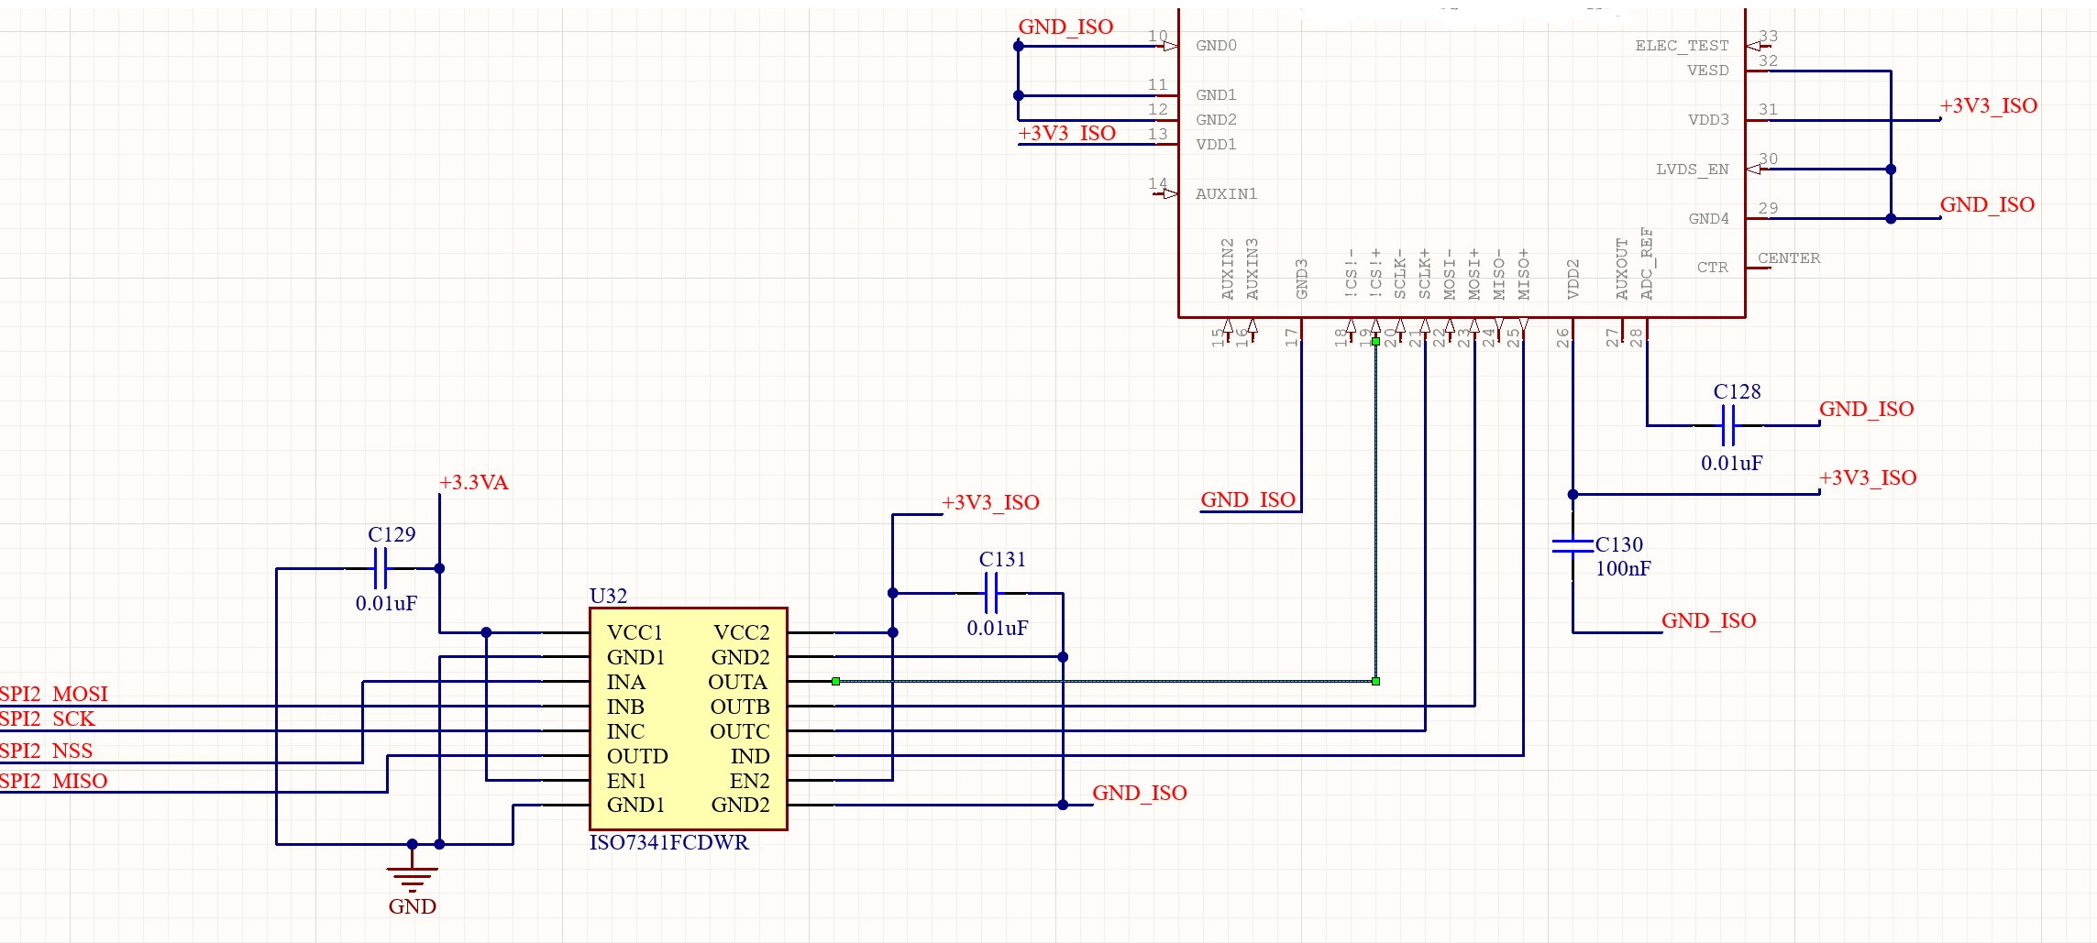
Task: Click the LVDS_EN pin label
Action: tap(1692, 170)
